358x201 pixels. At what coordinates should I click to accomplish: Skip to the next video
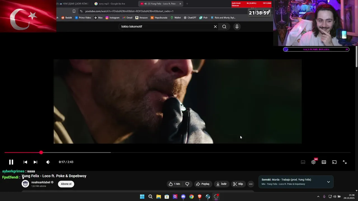tap(35, 162)
